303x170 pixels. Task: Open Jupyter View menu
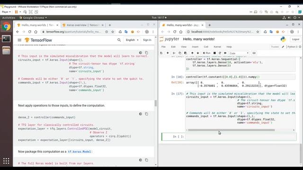click(184, 47)
